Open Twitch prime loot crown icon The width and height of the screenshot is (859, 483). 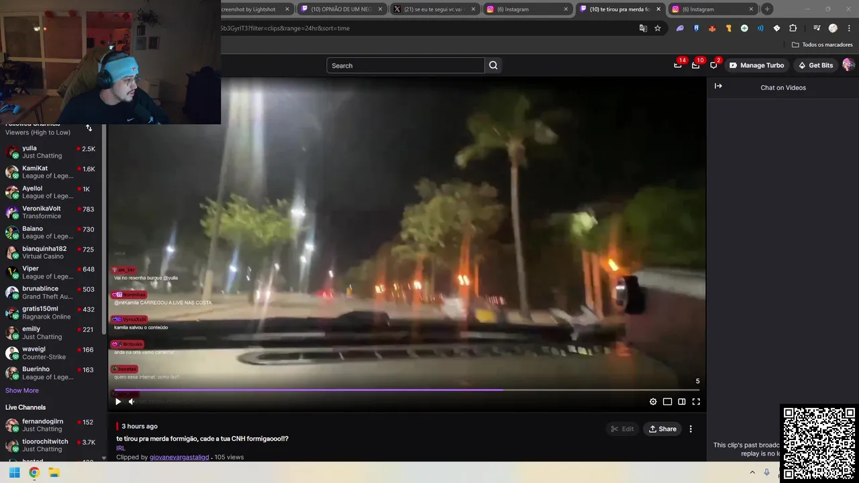pyautogui.click(x=678, y=65)
